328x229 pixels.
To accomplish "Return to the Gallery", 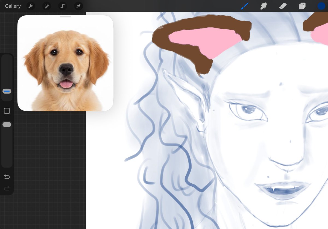I will (13, 6).
